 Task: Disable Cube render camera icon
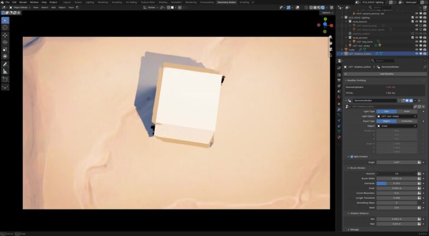click(x=425, y=50)
